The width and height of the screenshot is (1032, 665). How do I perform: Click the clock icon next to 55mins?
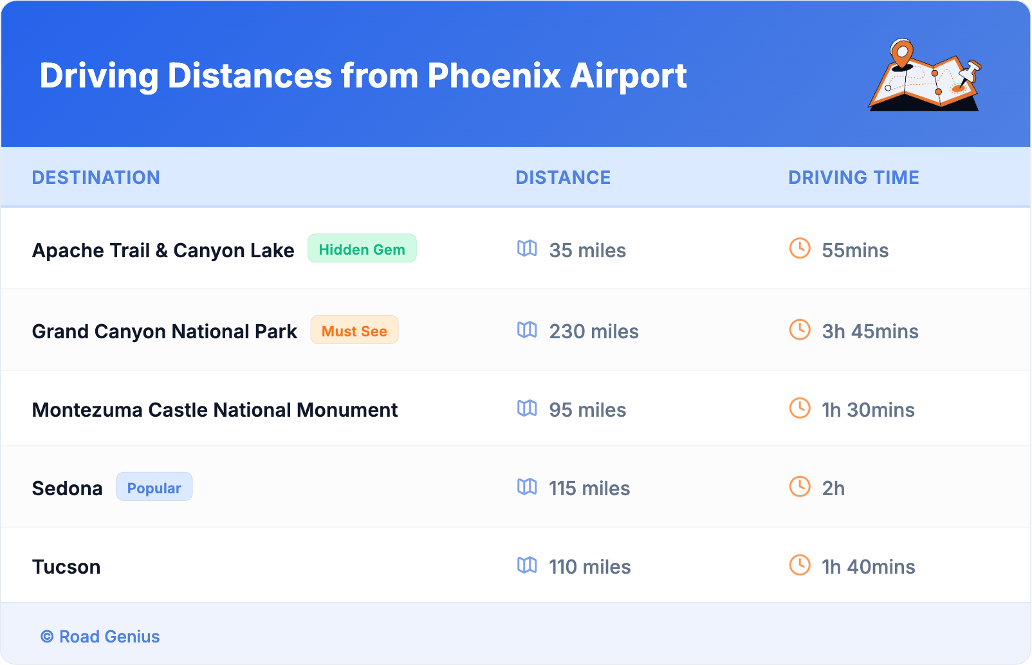(800, 248)
